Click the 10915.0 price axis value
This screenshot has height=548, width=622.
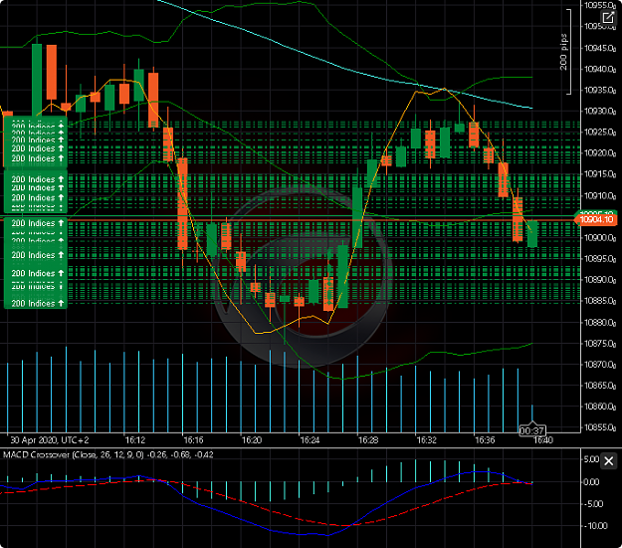coord(600,174)
